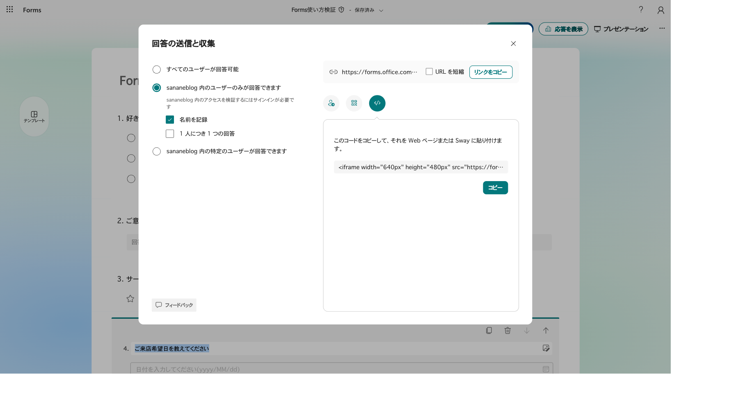This screenshot has width=745, height=415.
Task: Expand the 保存済み title dropdown chevron
Action: (x=381, y=10)
